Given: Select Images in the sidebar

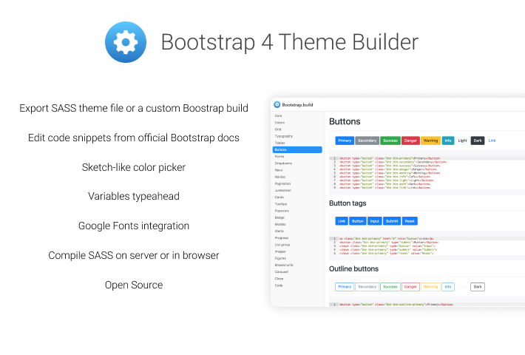Looking at the screenshot, I should (x=280, y=251).
